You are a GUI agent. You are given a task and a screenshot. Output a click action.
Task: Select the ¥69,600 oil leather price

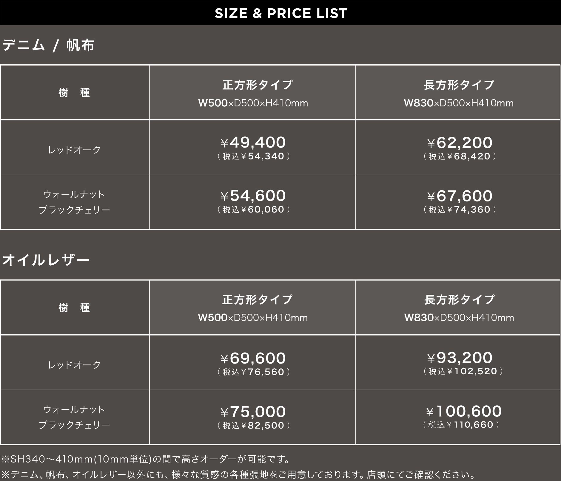(x=253, y=358)
